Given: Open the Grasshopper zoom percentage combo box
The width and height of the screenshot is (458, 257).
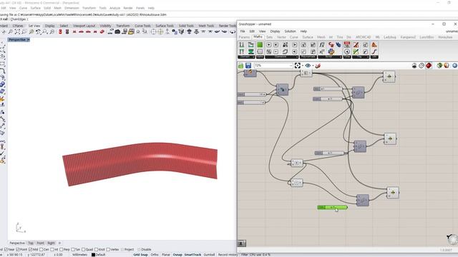Looking at the screenshot, I should click(x=273, y=66).
